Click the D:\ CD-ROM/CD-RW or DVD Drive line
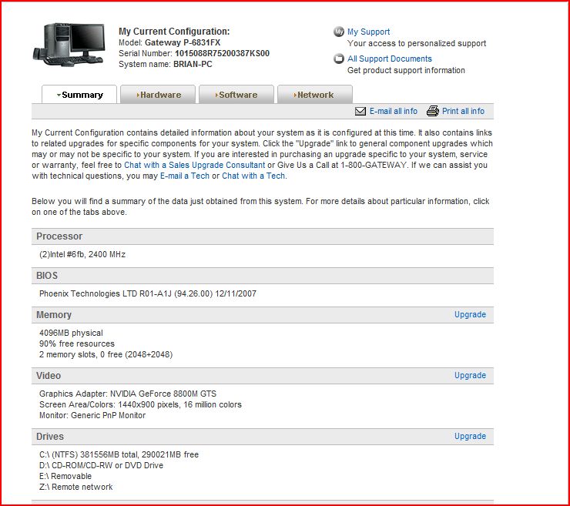The width and height of the screenshot is (570, 506). click(x=102, y=466)
